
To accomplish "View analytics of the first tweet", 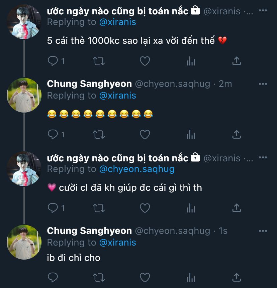I will point(191,61).
